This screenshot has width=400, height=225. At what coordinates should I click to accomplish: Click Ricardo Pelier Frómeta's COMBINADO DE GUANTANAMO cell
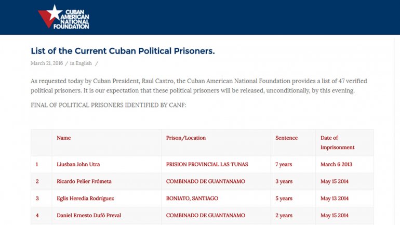click(x=205, y=182)
